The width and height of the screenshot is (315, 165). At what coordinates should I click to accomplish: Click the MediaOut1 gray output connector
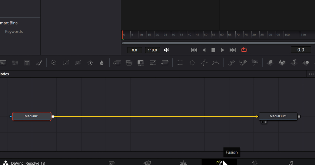(x=299, y=117)
